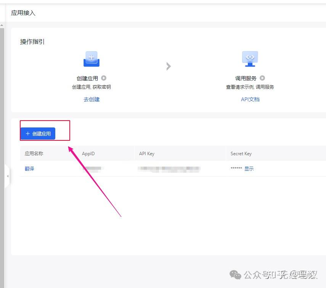The image size is (326, 288).
Task: Show the hidden Secret Key via 显示
Action: (249, 169)
